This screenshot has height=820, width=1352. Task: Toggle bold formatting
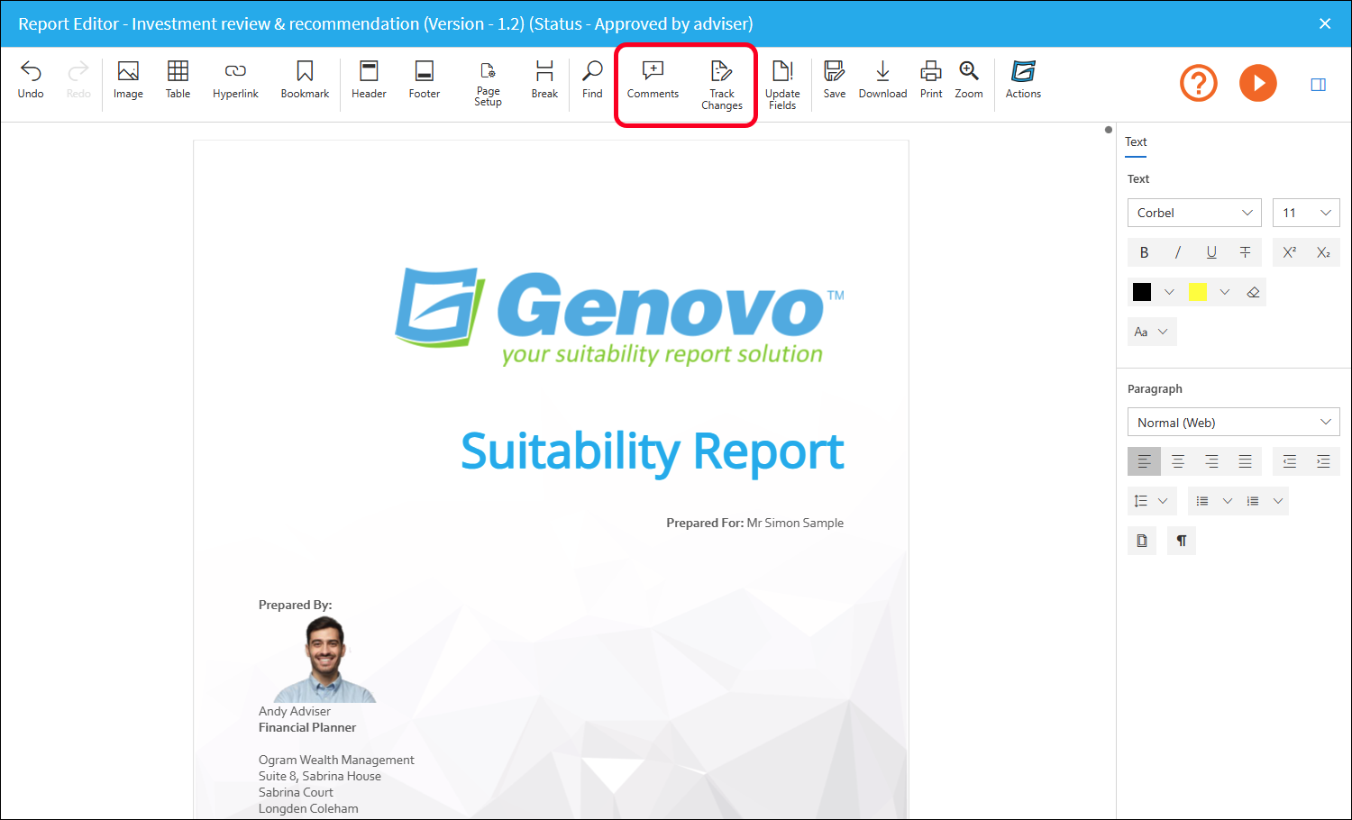coord(1144,252)
